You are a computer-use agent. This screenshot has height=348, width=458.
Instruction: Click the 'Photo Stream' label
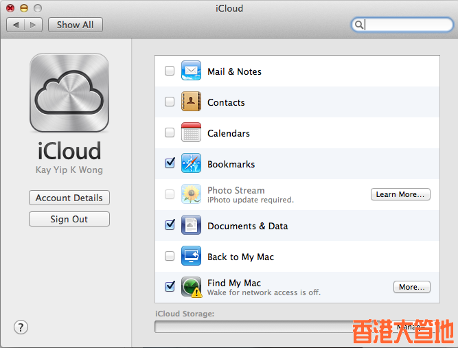(236, 190)
